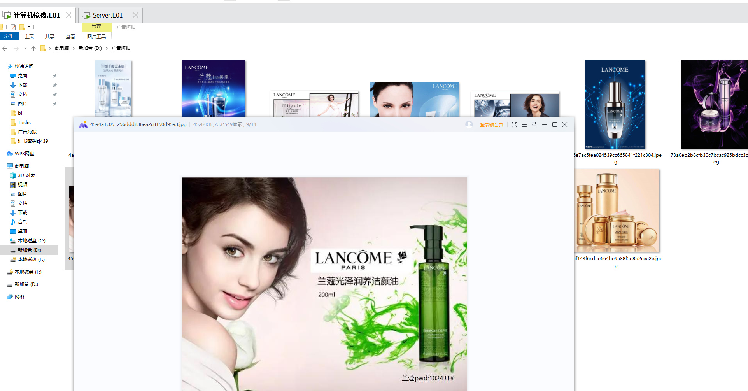Viewport: 748px width, 391px height.
Task: Open the 图片工具 ribbon tab
Action: pyautogui.click(x=96, y=37)
